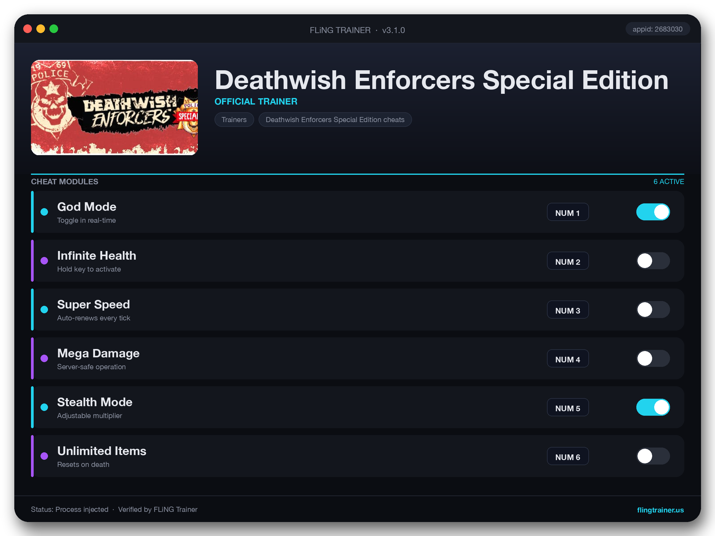Click the cyan dot beside Stealth Mode
This screenshot has height=536, width=715.
44,407
